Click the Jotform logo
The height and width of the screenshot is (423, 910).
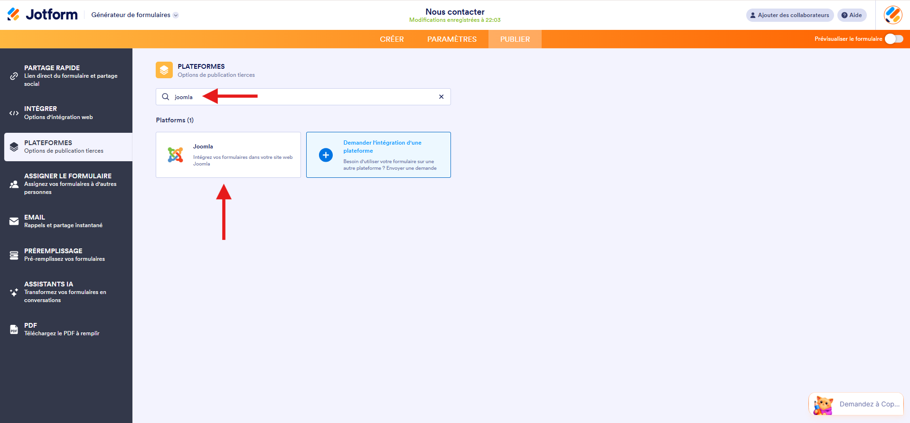(x=42, y=15)
